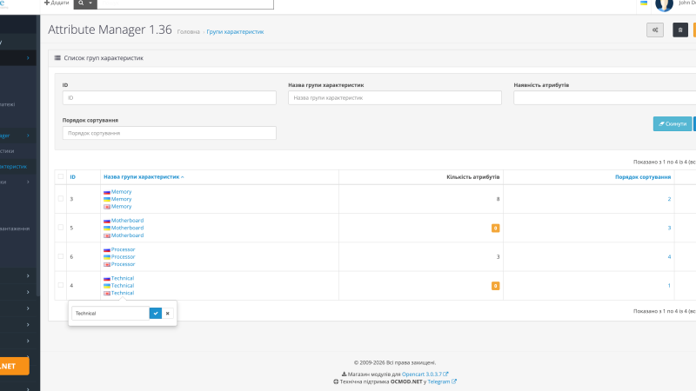Click the red-and-white flag beside Processor
The width and height of the screenshot is (696, 391).
pos(106,264)
